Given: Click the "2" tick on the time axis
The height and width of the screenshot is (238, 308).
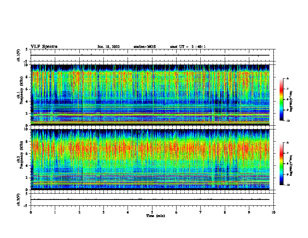Looking at the screenshot, I should (x=79, y=212).
